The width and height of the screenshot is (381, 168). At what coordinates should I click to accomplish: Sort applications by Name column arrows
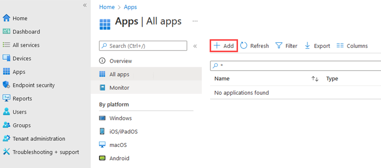tap(315, 79)
